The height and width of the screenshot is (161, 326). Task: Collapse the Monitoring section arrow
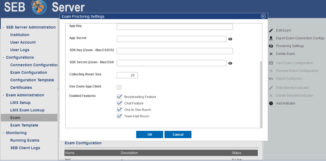pos(4,133)
